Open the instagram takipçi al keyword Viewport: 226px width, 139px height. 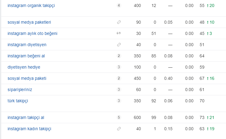(x=26, y=117)
